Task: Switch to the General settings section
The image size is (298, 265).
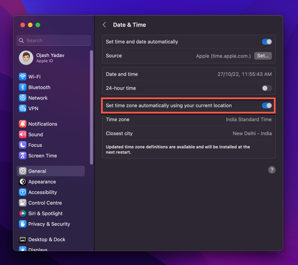Action: click(x=37, y=171)
